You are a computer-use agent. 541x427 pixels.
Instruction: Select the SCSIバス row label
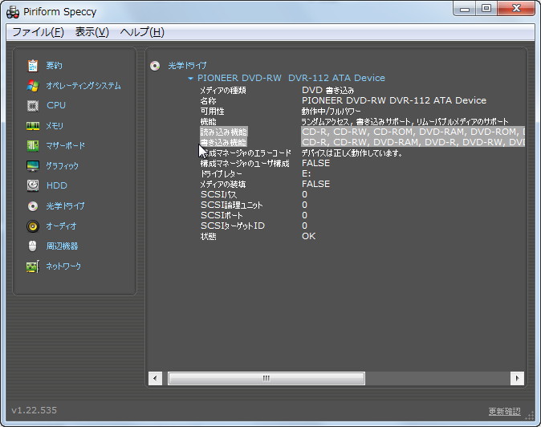click(219, 194)
